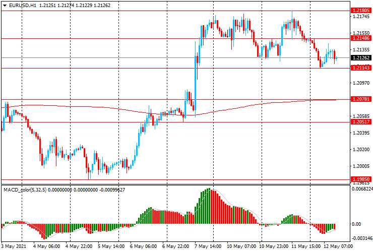Click the 12 May 07:00 time label

[x=337, y=247]
